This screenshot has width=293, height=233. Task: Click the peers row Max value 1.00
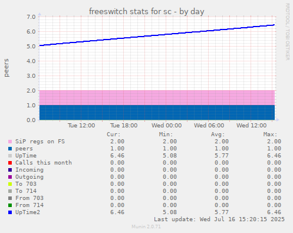pos(274,149)
